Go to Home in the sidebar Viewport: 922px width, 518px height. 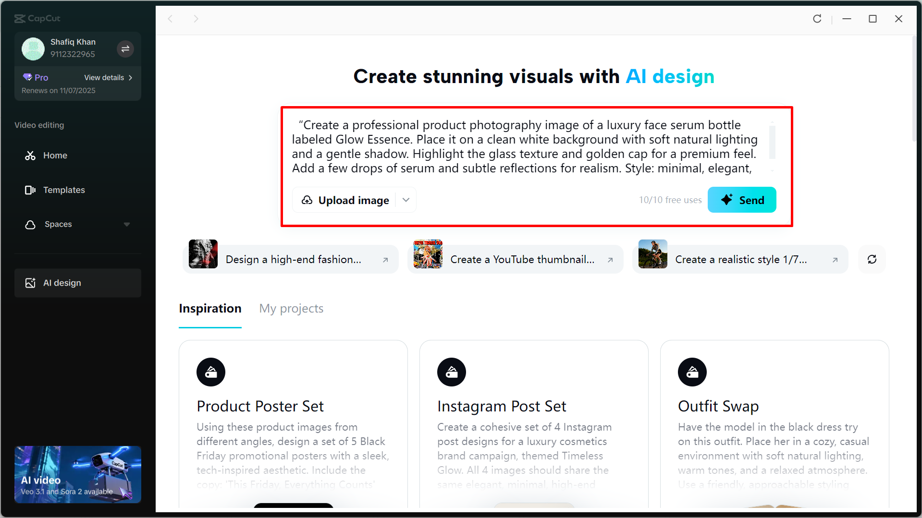pos(78,156)
